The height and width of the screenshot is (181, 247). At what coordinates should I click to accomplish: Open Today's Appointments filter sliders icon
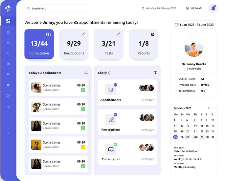(x=86, y=73)
